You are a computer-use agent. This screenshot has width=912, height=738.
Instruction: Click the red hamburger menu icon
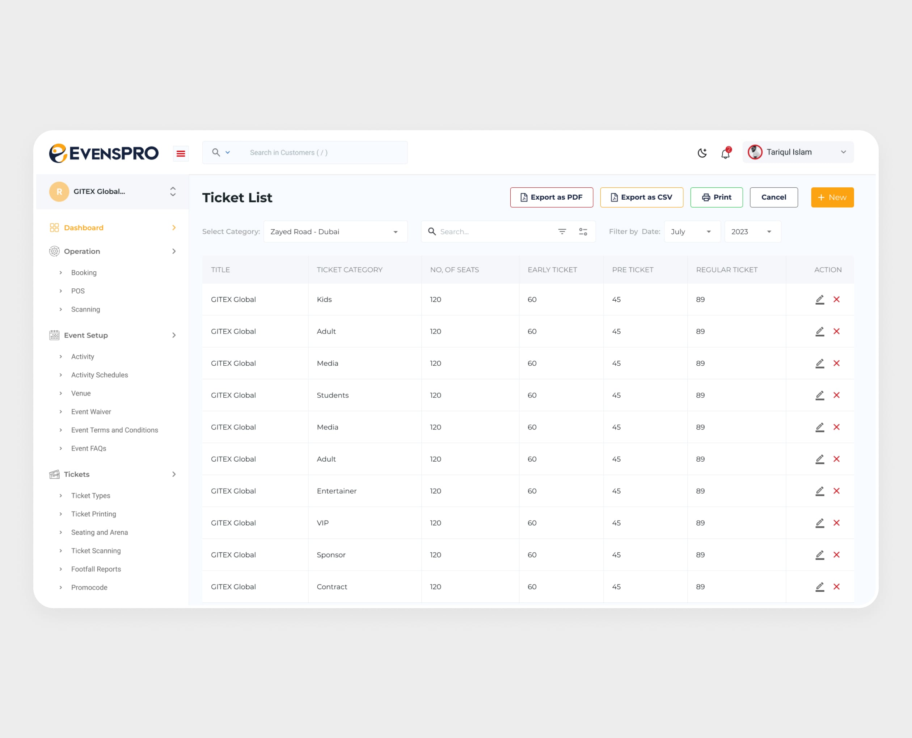(181, 153)
